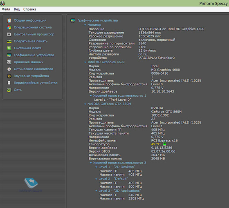229x208 pixels.
Task: Collapse the Монитор section
Action: [85, 25]
